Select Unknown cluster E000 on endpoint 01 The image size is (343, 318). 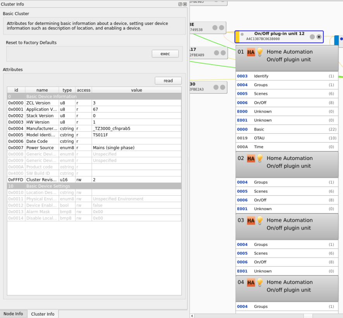coord(287,111)
